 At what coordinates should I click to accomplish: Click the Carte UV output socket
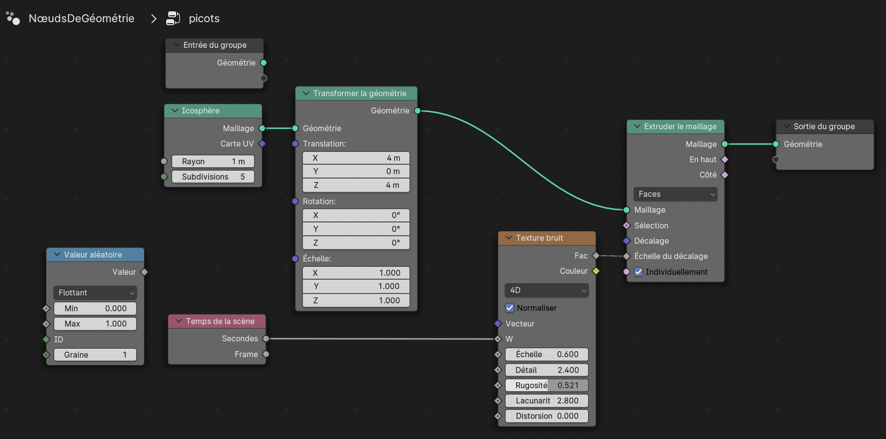coord(262,144)
